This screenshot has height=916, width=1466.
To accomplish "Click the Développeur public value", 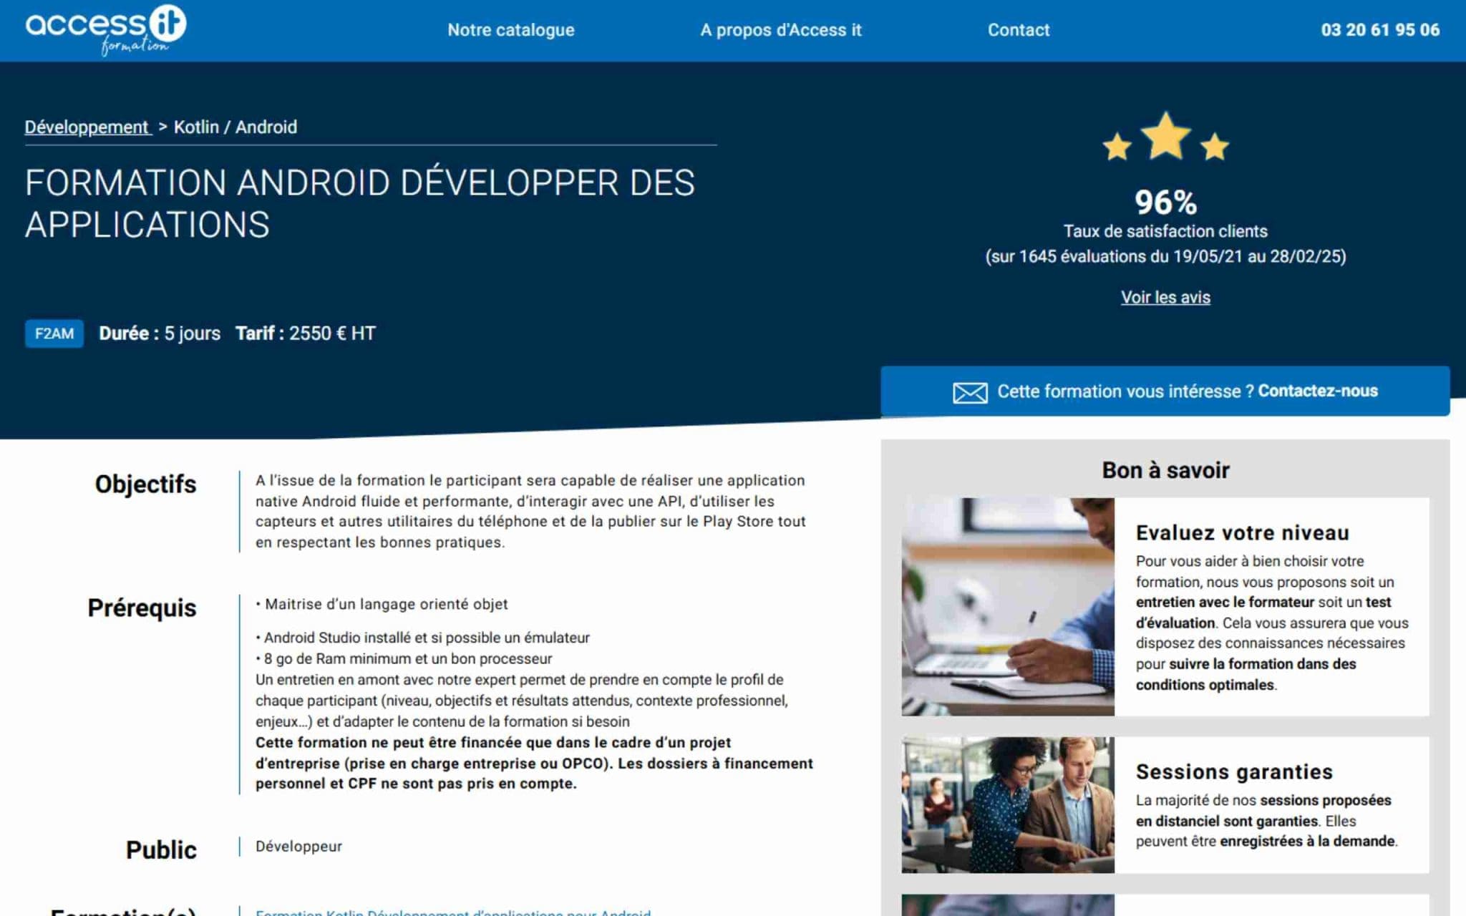I will pyautogui.click(x=298, y=847).
